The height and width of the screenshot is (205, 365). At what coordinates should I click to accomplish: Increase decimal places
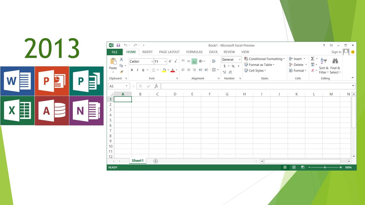click(x=224, y=72)
